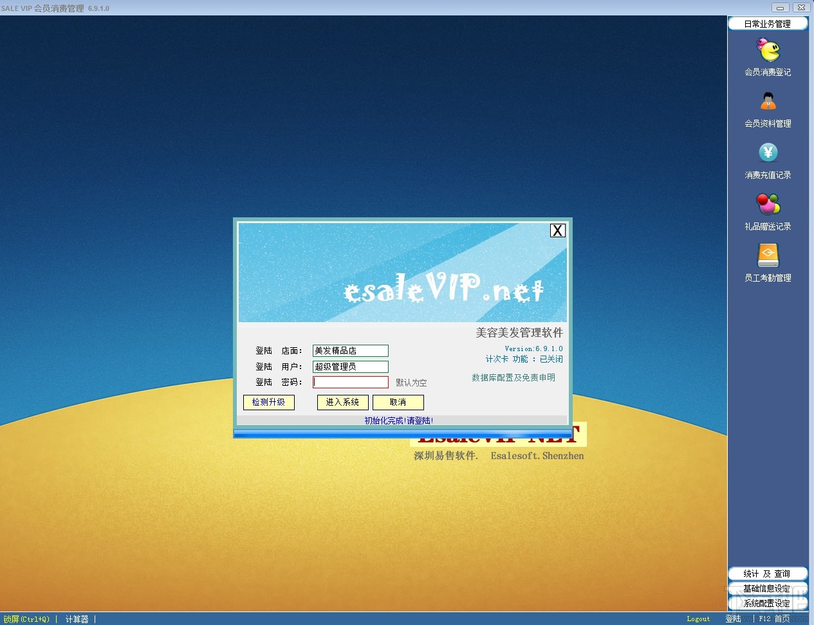The height and width of the screenshot is (625, 814).
Task: Click the 美容美发管理软件 title text
Action: pyautogui.click(x=519, y=332)
